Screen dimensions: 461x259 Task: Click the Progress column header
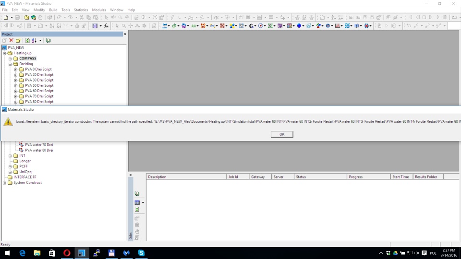click(369, 177)
